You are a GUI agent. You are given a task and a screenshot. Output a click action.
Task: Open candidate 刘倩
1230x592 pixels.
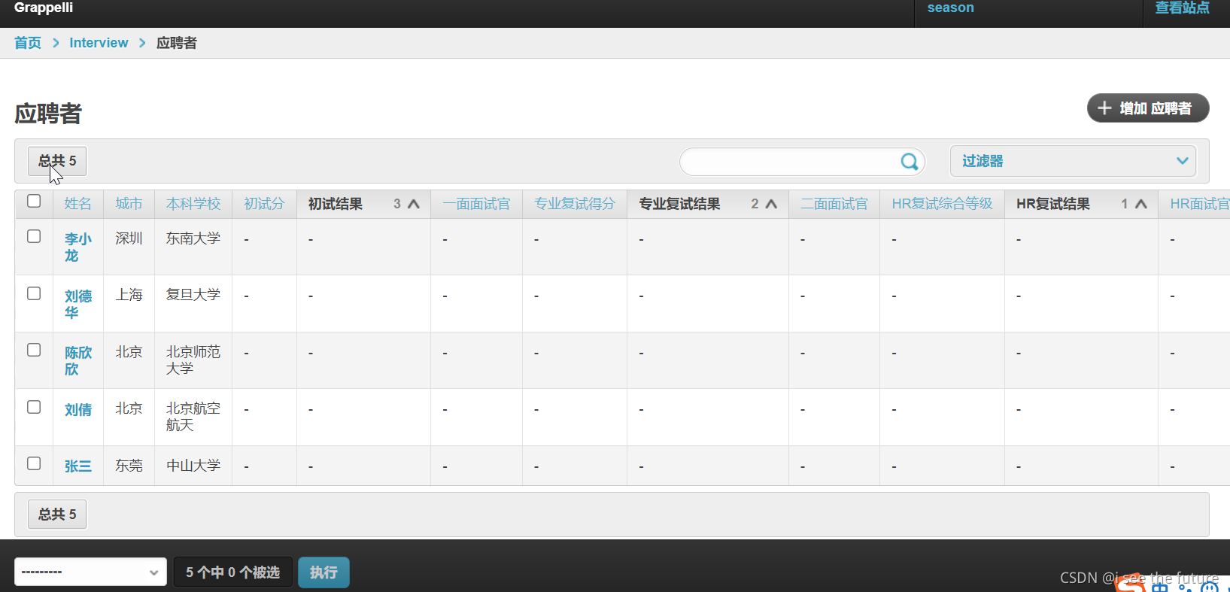pyautogui.click(x=78, y=410)
